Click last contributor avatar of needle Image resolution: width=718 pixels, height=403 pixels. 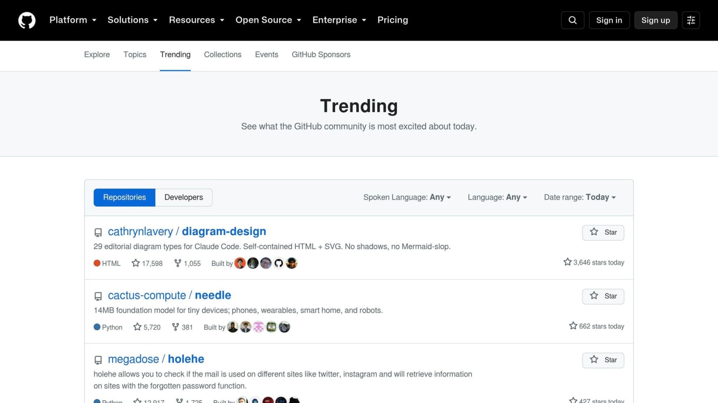pos(284,327)
